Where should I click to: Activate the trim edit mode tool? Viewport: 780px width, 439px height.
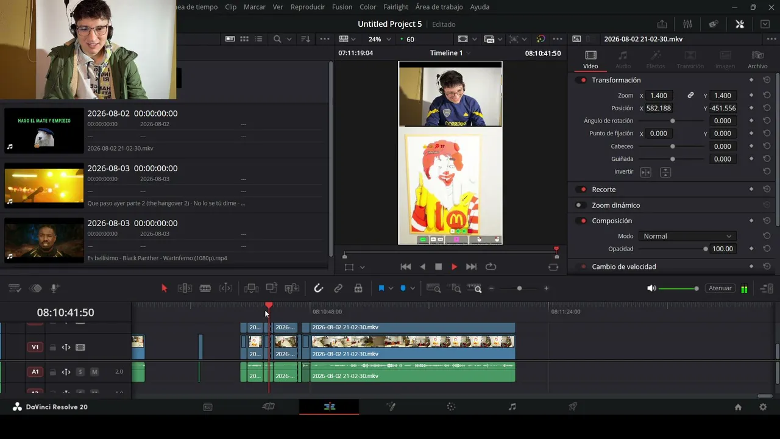pos(185,288)
